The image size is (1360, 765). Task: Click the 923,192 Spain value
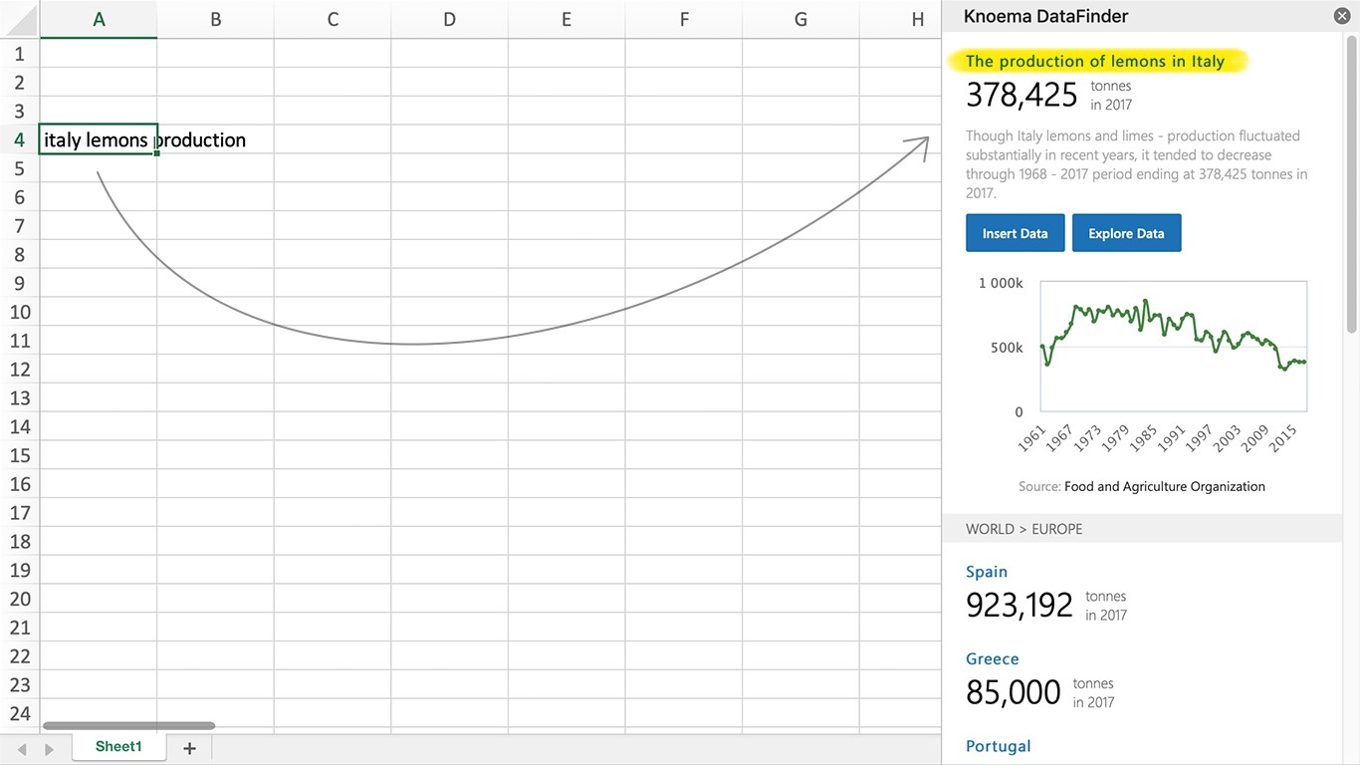(x=1020, y=605)
